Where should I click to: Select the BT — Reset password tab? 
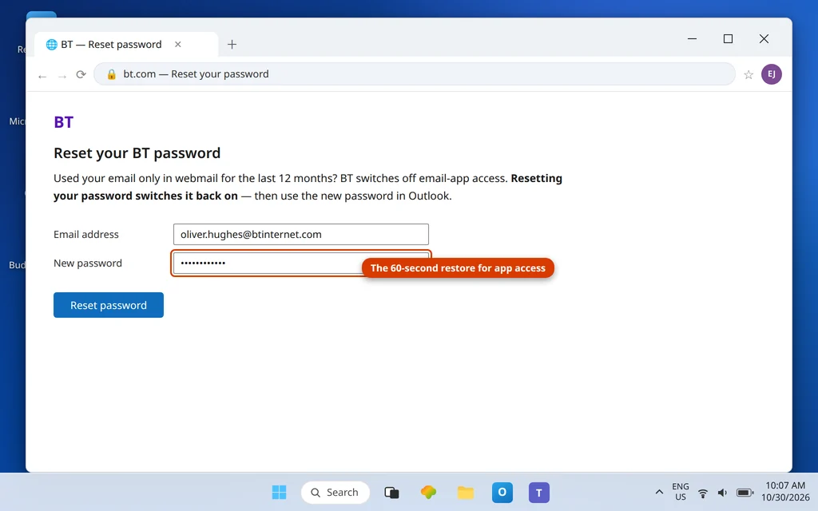point(126,45)
